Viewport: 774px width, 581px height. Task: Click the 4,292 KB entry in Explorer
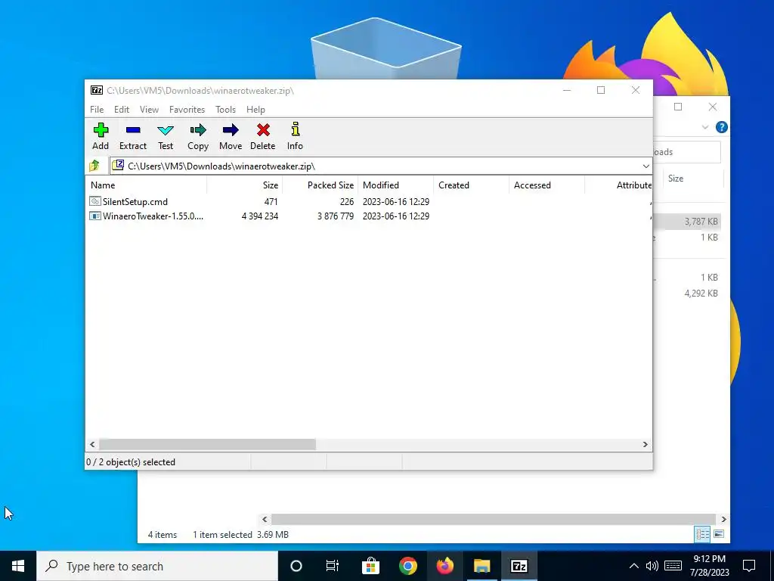[701, 293]
